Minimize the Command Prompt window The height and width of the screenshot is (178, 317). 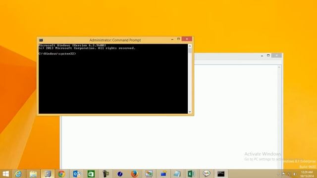click(172, 39)
